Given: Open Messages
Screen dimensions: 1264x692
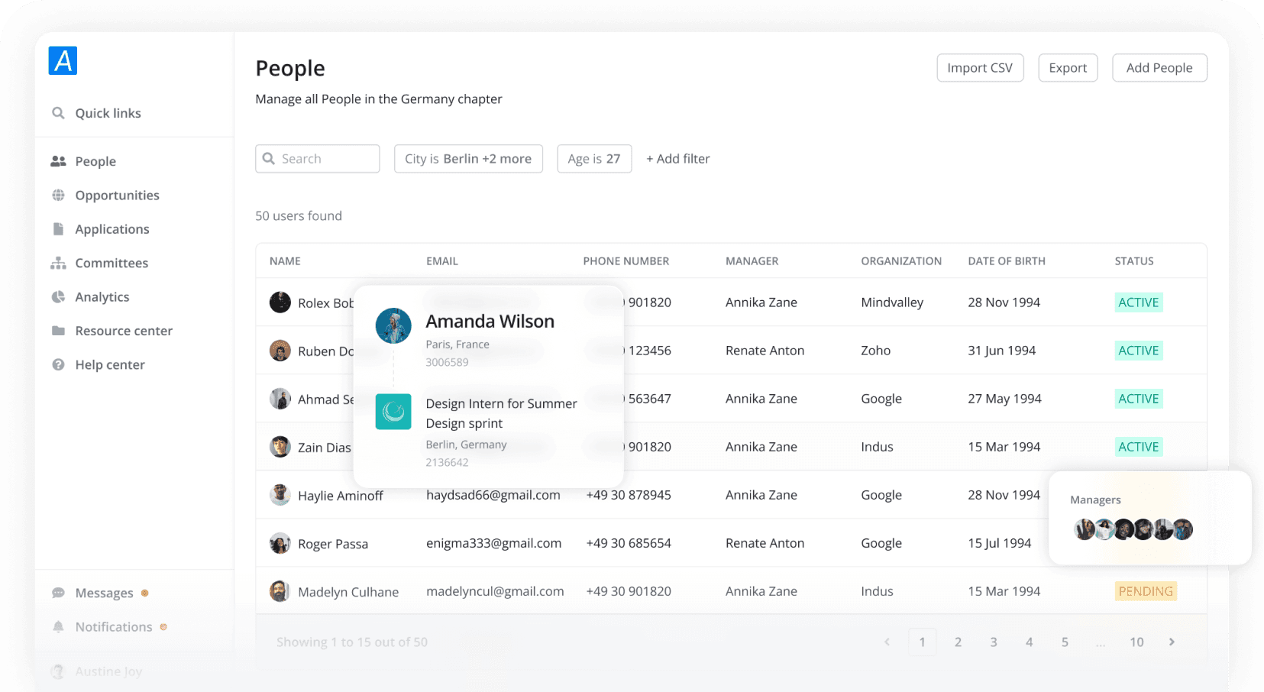Looking at the screenshot, I should (x=104, y=593).
